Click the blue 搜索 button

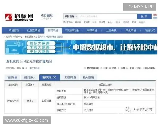(144, 16)
